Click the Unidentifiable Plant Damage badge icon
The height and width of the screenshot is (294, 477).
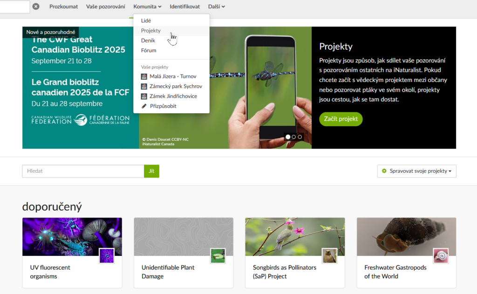coord(218,256)
